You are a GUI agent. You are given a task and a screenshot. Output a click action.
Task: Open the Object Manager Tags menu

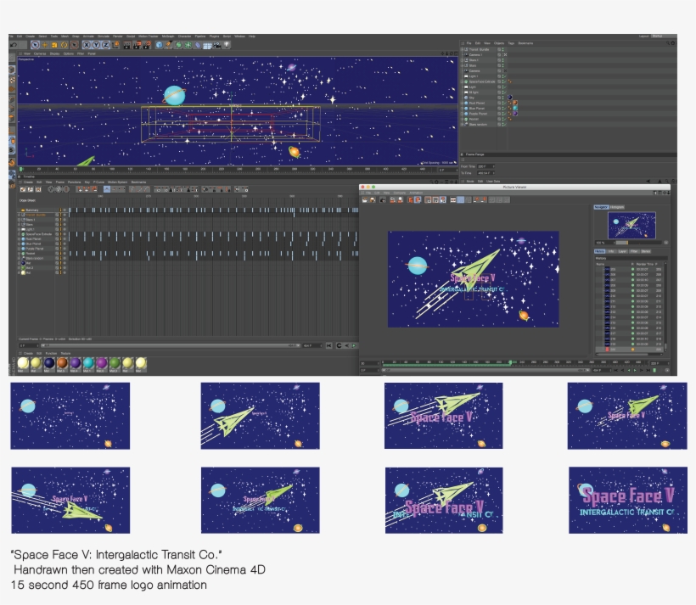coord(511,43)
